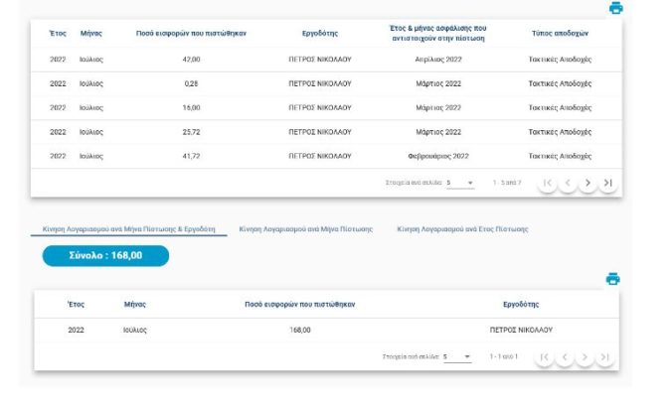This screenshot has height=409, width=672.
Task: Open the 'Κίνηση Λογαριασμού ανά Έτος Πίστωσης' tab
Action: pyautogui.click(x=462, y=229)
